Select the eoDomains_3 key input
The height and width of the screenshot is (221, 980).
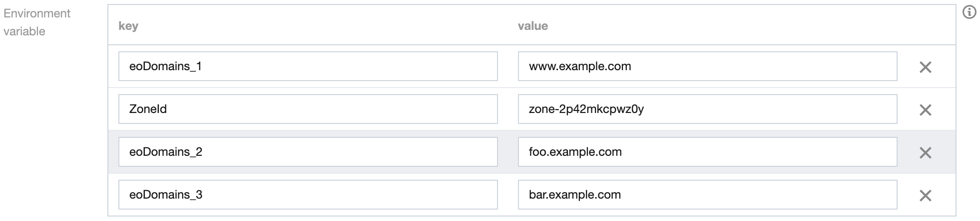pos(308,195)
